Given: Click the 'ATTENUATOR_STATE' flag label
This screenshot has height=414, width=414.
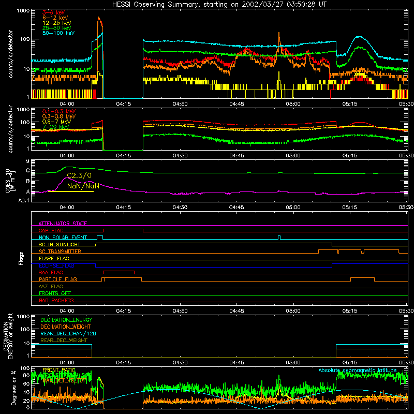Looking at the screenshot, I should (63, 224).
